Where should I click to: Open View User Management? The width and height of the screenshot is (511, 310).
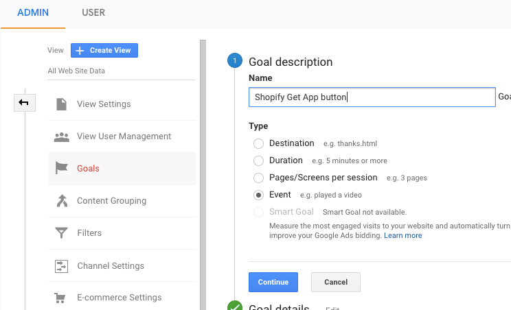pos(122,136)
